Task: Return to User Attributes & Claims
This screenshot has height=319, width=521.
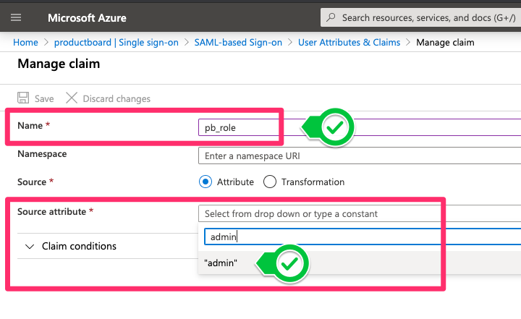Action: (349, 43)
